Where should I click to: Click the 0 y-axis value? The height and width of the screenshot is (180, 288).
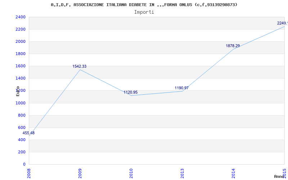pyautogui.click(x=24, y=165)
